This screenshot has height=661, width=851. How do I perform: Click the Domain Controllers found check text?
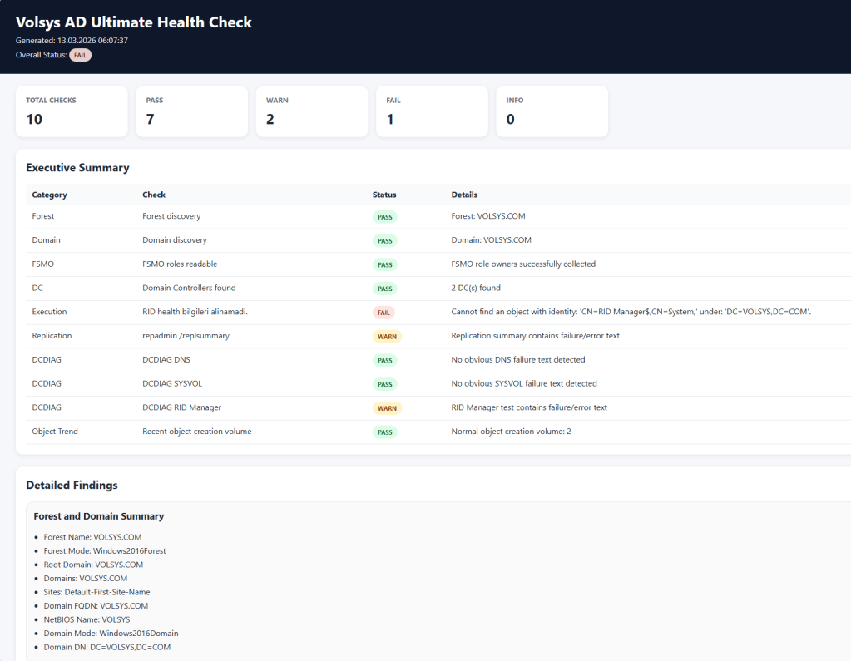pyautogui.click(x=189, y=288)
